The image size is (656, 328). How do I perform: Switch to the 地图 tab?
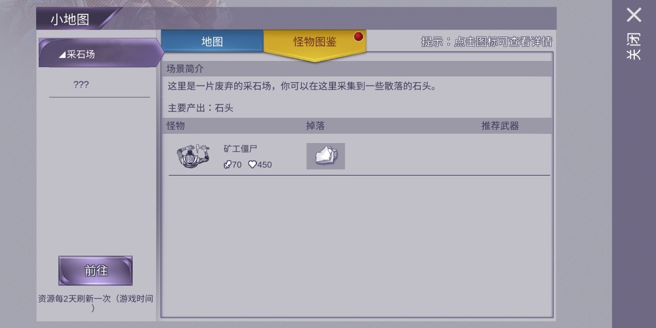coord(212,41)
